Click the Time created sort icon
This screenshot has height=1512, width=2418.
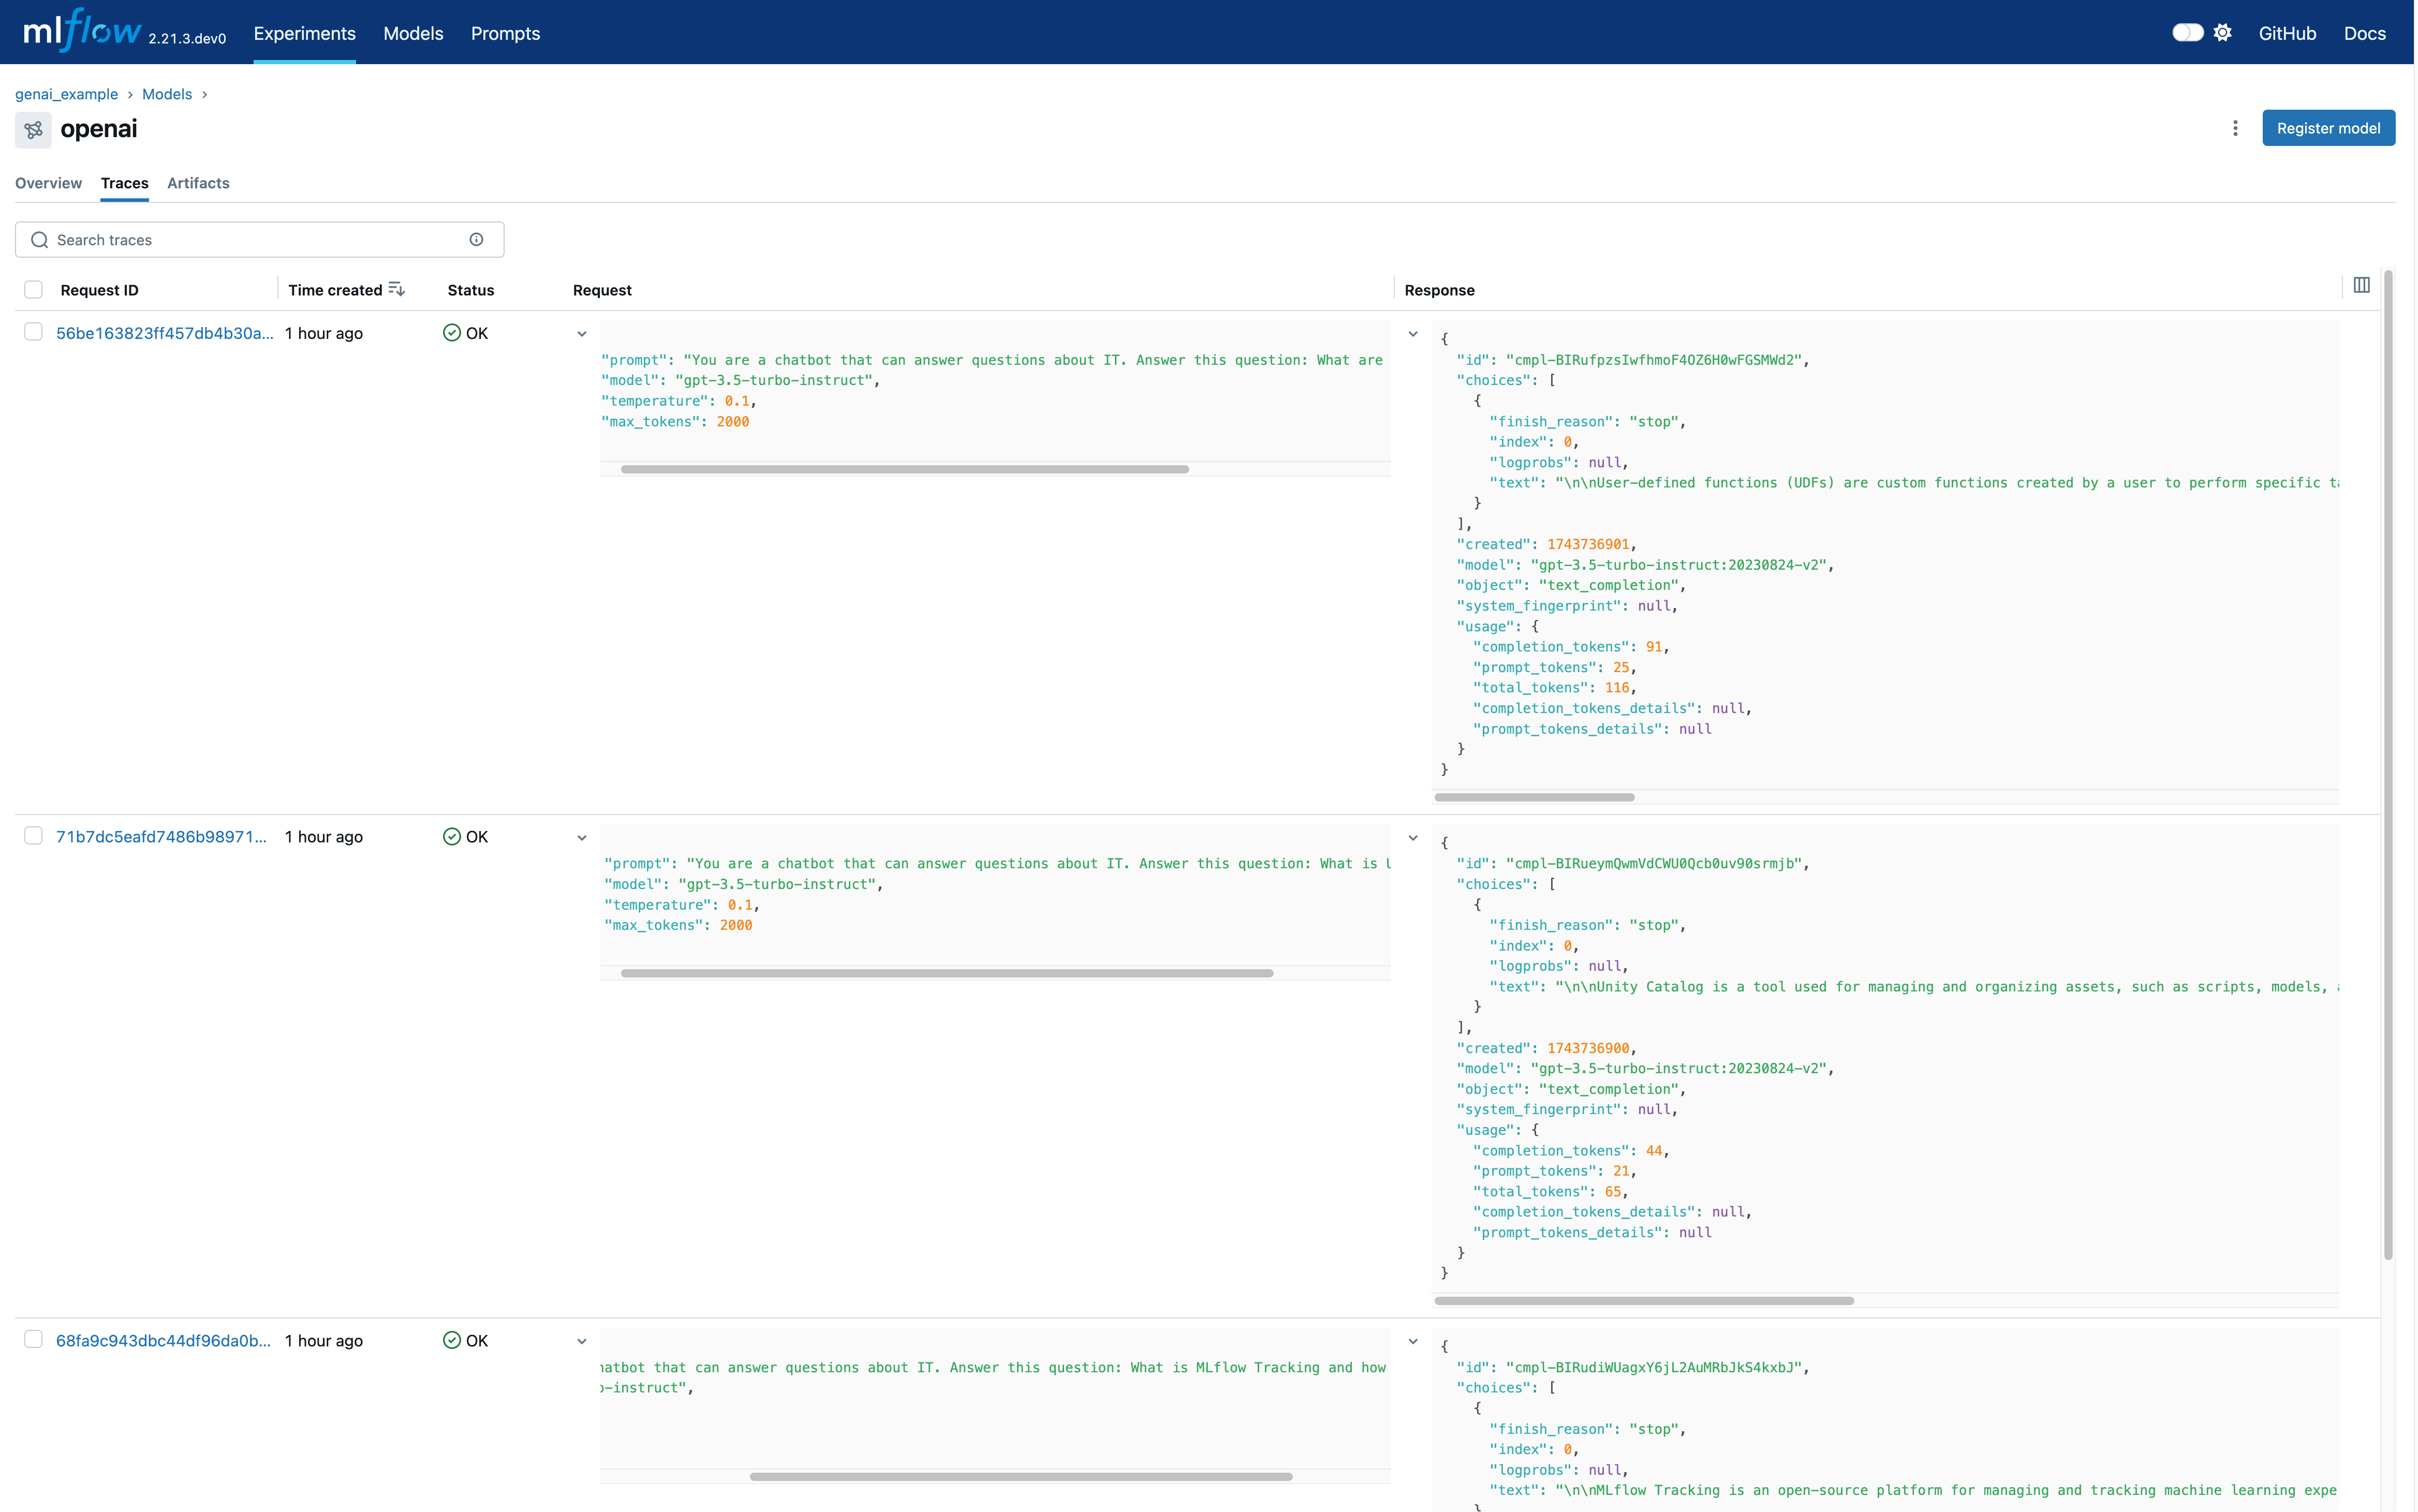pyautogui.click(x=397, y=290)
